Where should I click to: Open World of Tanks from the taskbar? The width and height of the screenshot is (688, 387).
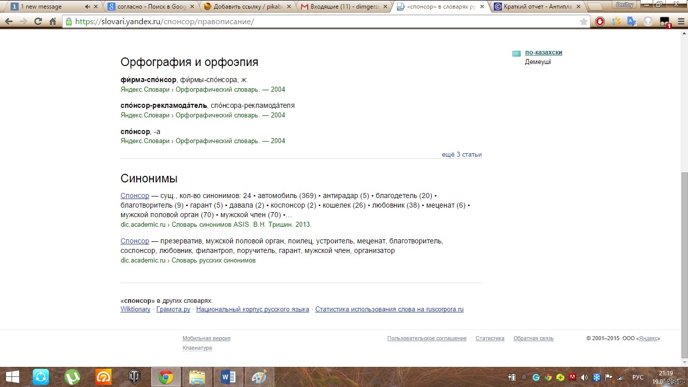click(135, 377)
